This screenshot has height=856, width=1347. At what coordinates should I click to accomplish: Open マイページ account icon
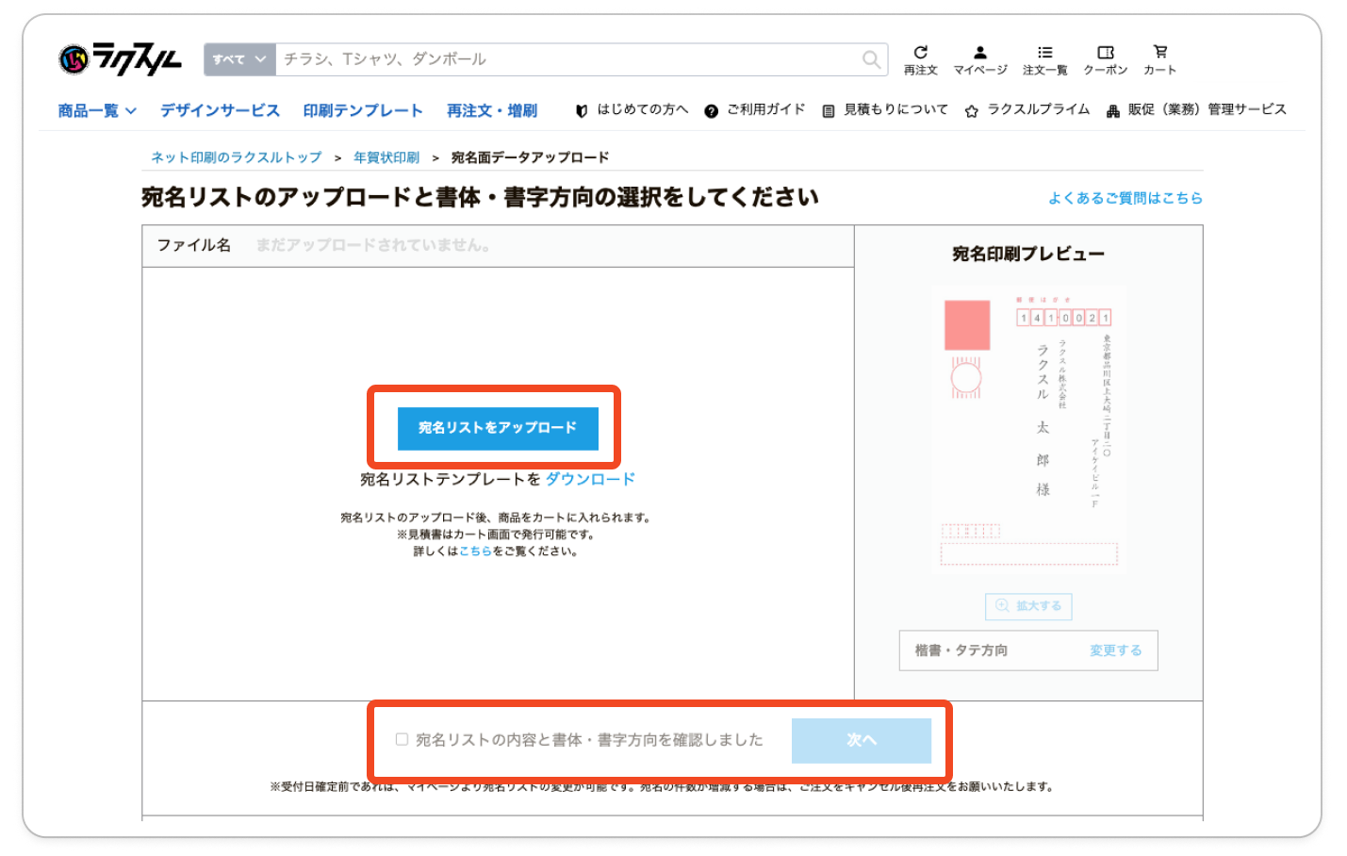(980, 59)
